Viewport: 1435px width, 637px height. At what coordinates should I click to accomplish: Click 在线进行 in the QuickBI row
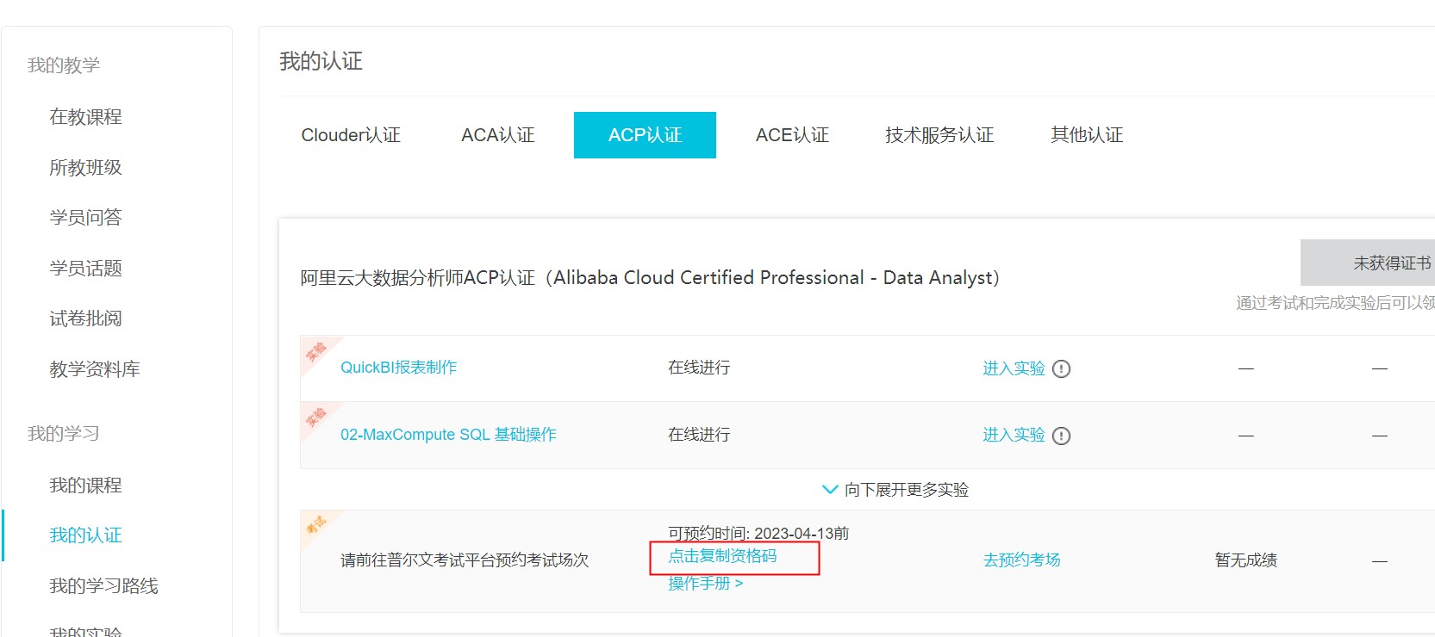pos(699,368)
